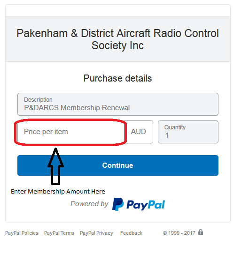Viewport: 241px width, 254px height.
Task: Click the black upward arrow annotation
Action: (x=55, y=166)
